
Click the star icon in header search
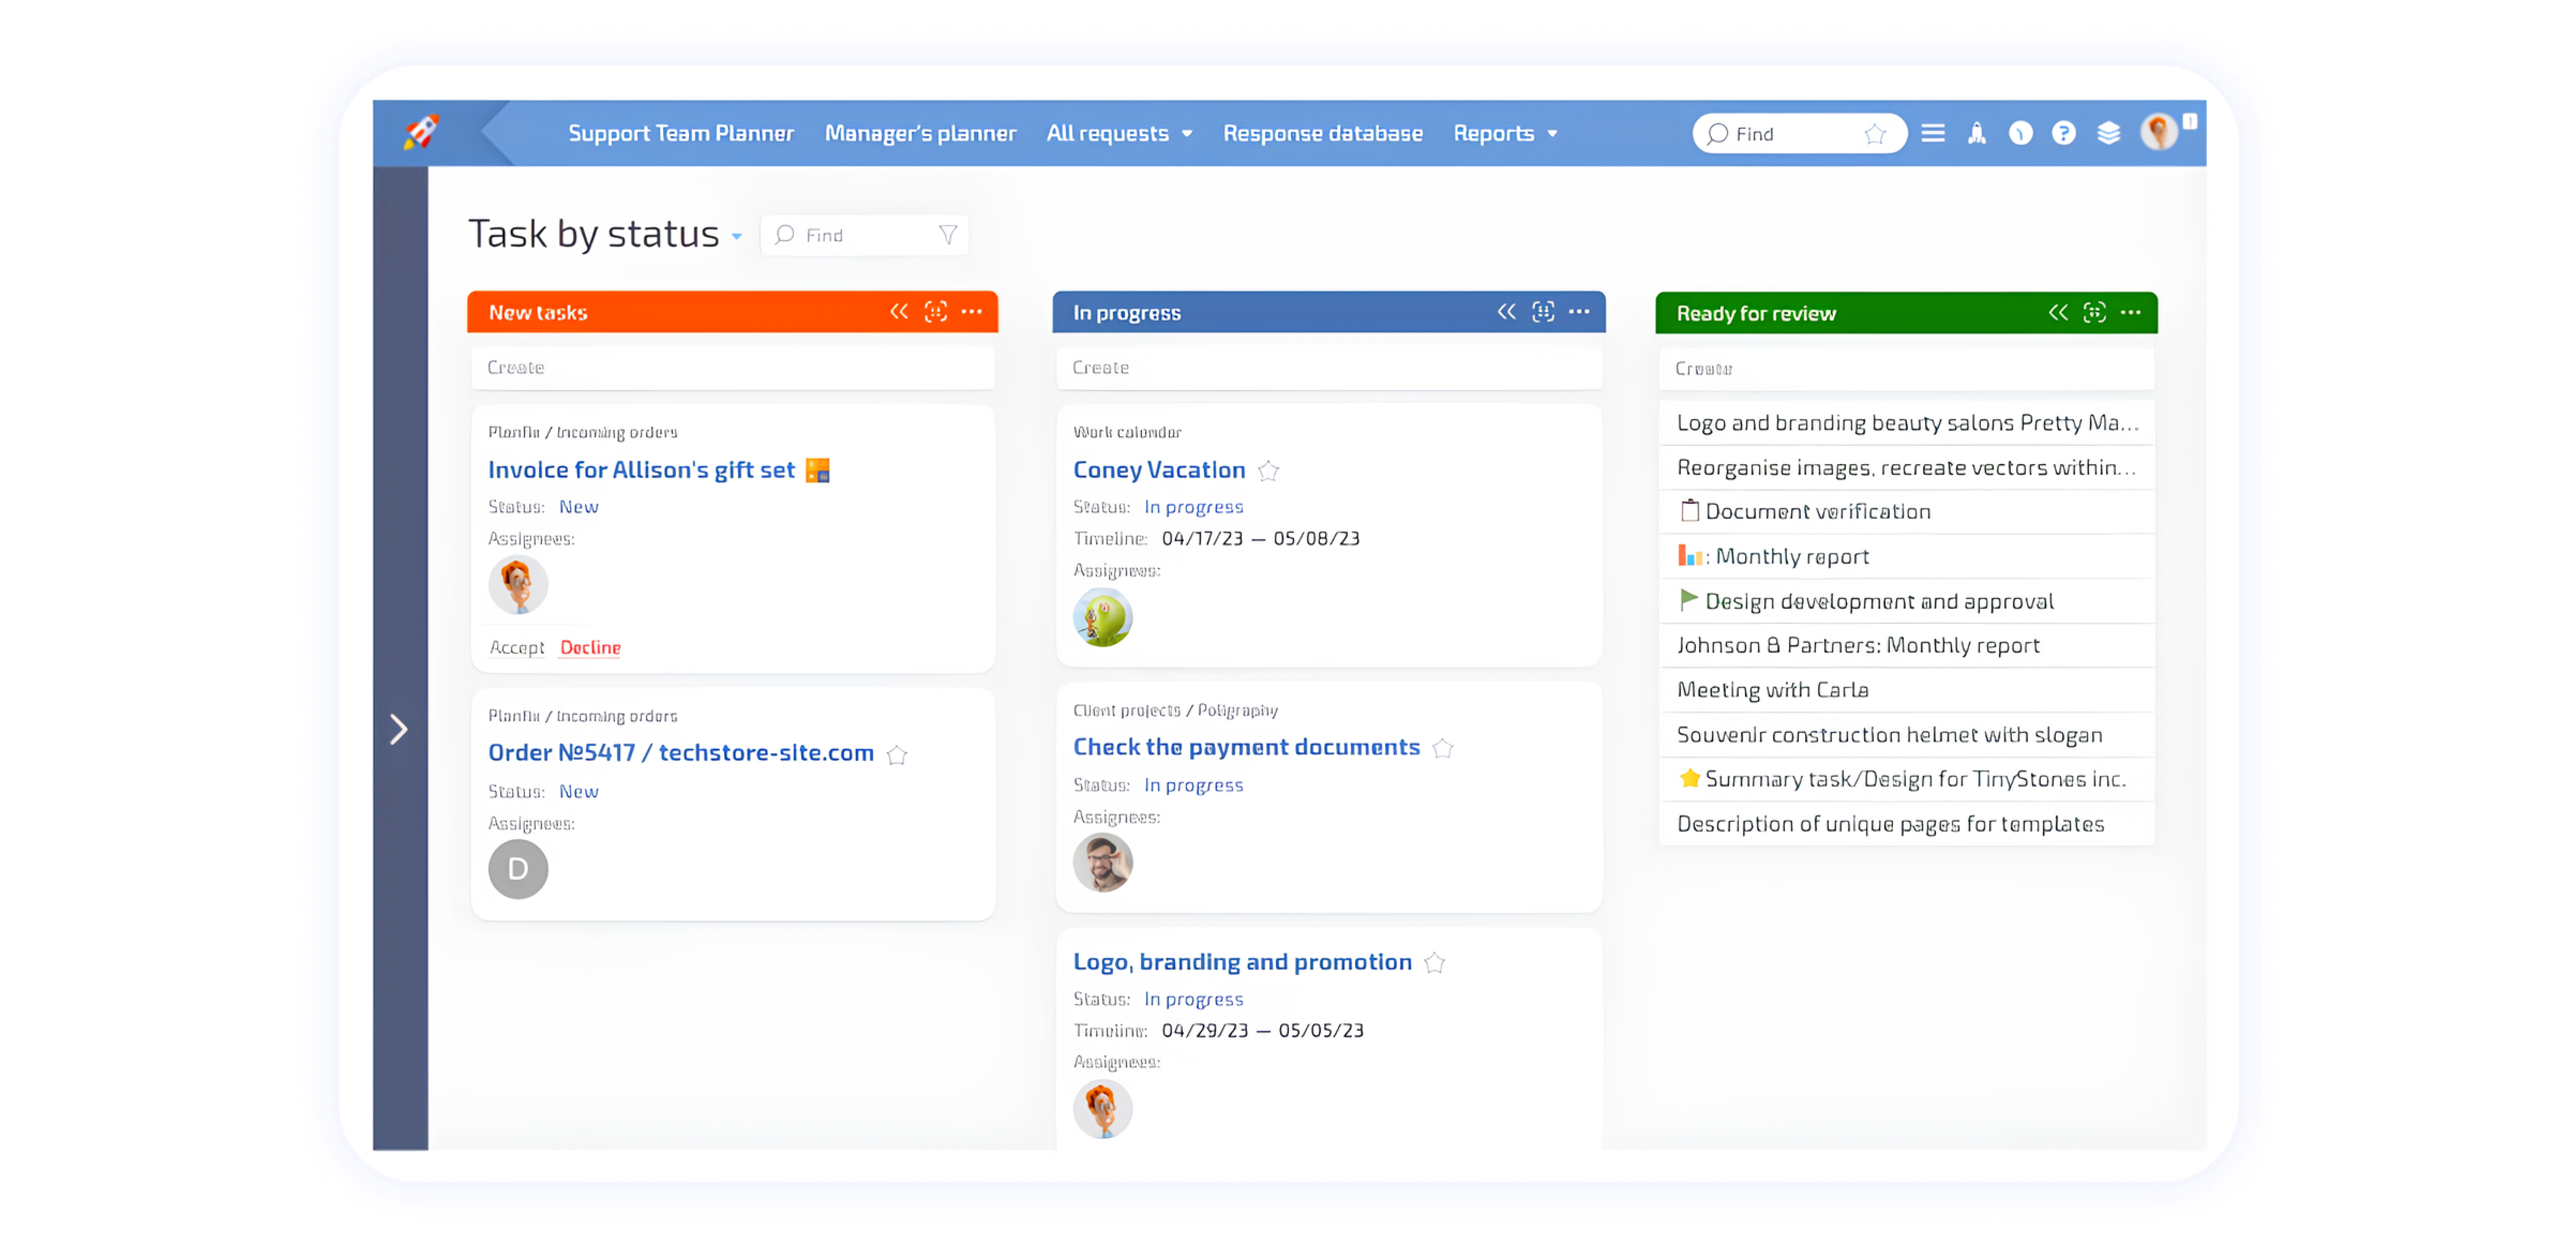[1875, 134]
